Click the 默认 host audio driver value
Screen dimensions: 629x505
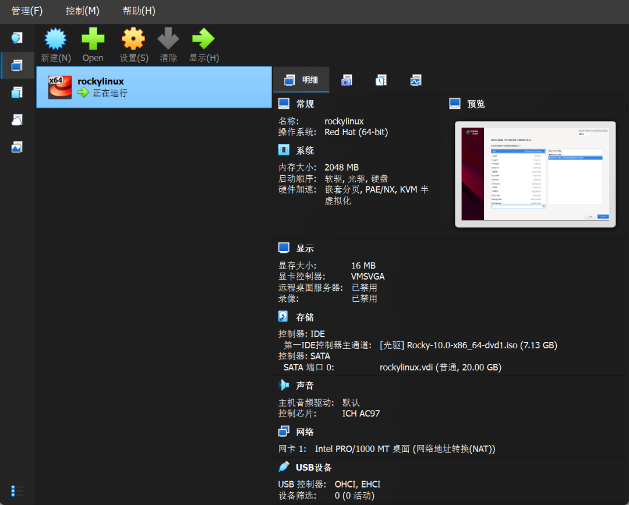pos(351,402)
